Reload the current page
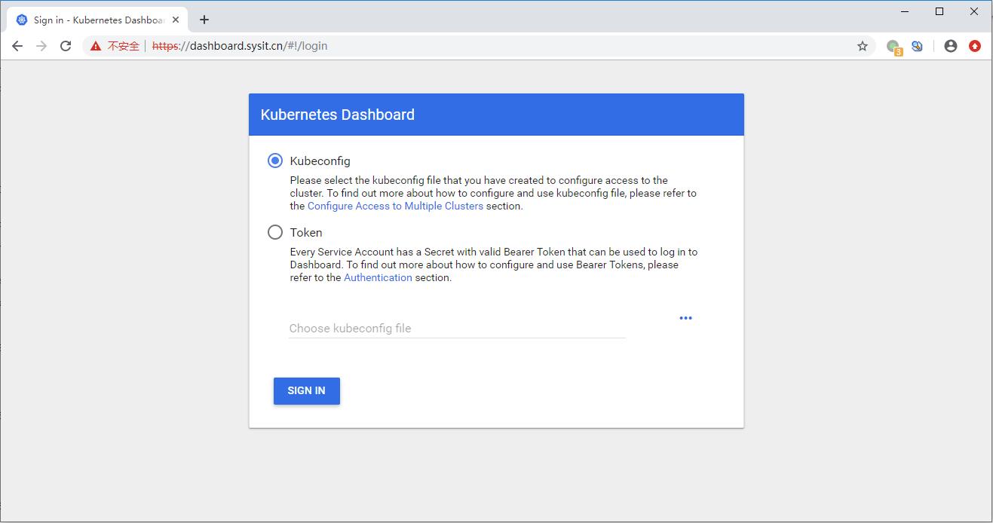The height and width of the screenshot is (523, 993). (66, 45)
